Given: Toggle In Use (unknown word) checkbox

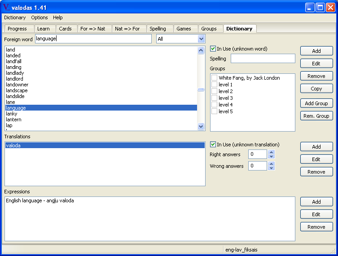Looking at the screenshot, I should tap(213, 49).
